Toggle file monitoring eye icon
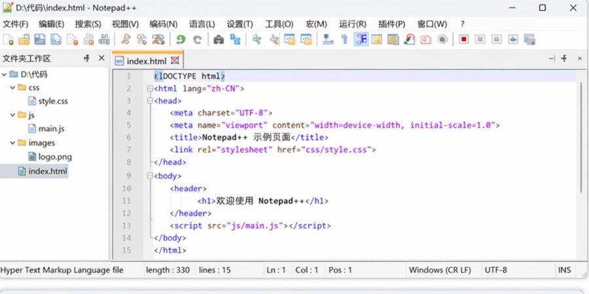This screenshot has width=589, height=294. 442,39
